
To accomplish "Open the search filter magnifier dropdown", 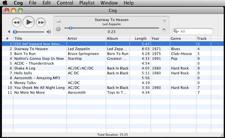I will pos(176,31).
